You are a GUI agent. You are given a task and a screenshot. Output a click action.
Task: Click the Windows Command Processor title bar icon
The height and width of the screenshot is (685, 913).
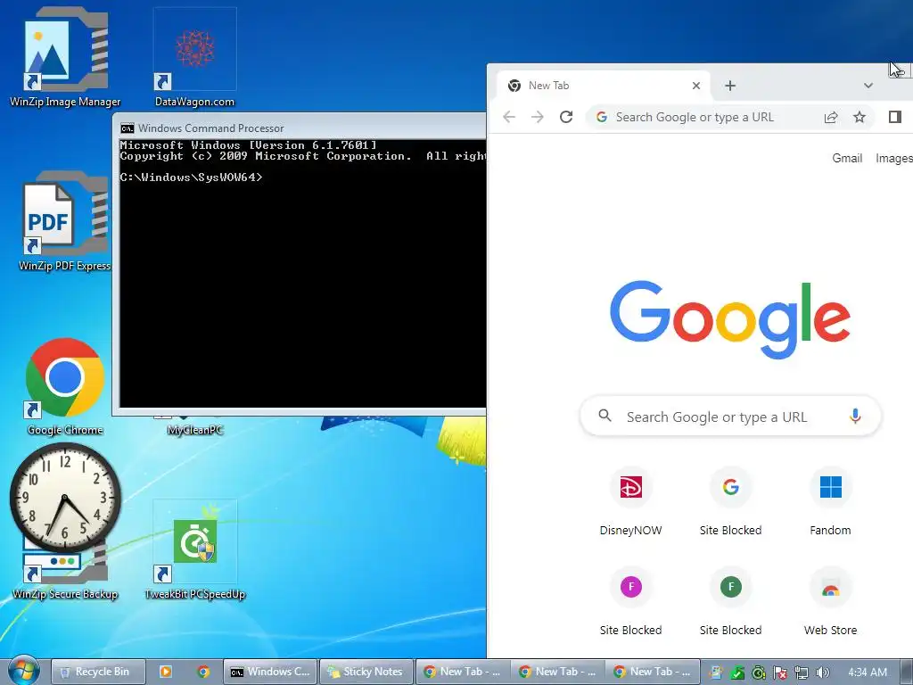[x=127, y=128]
